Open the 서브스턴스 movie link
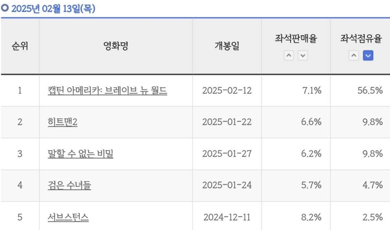Viewport: 390px width, 230px height. tap(68, 217)
